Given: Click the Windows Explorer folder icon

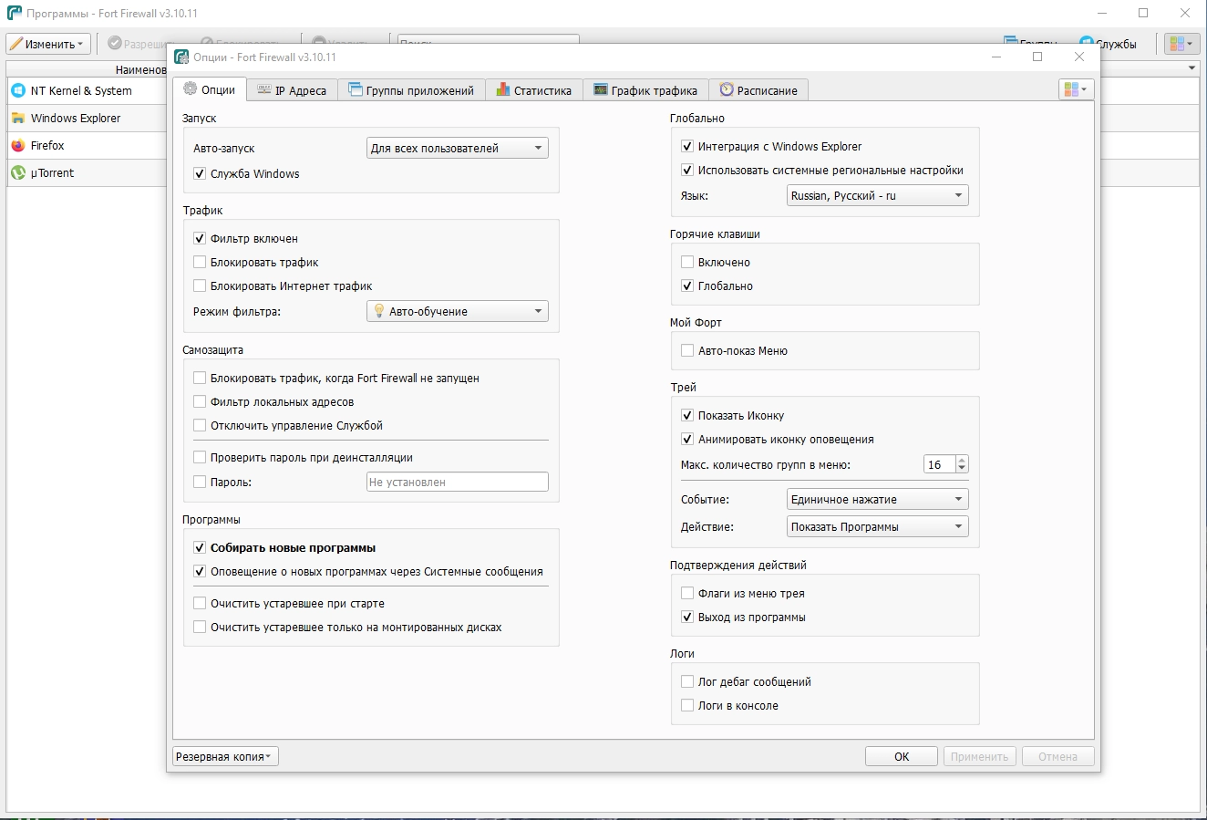Looking at the screenshot, I should pos(17,119).
